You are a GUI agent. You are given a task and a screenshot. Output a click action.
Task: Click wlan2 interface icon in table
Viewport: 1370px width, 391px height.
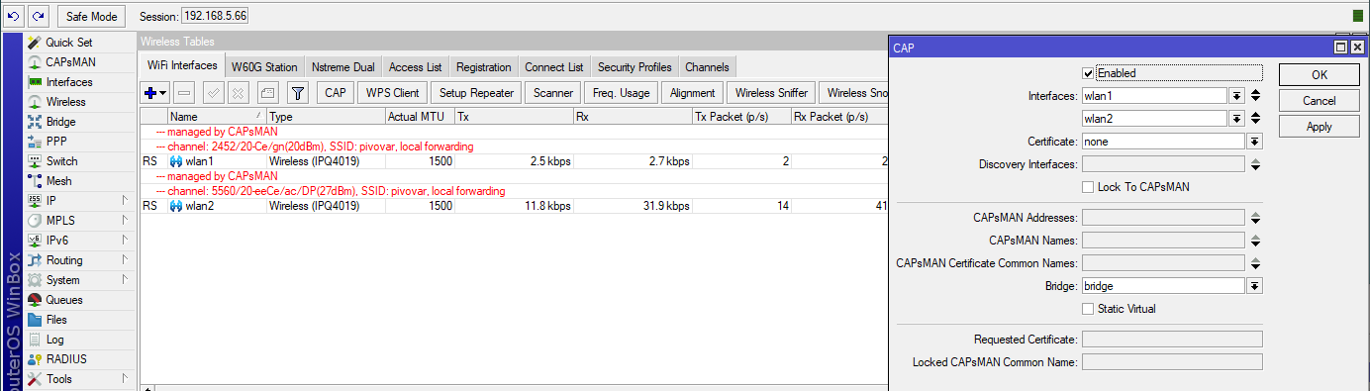click(x=176, y=206)
